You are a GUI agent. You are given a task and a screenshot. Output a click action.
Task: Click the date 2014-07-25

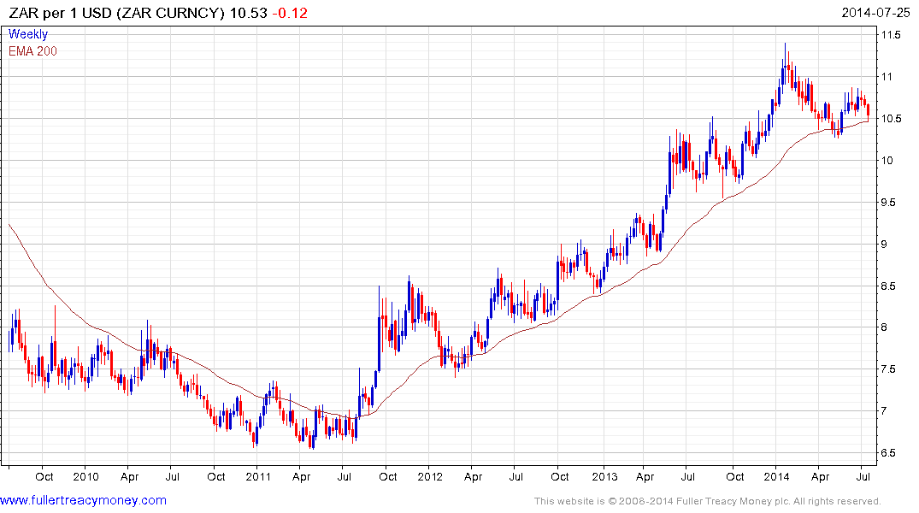(x=875, y=12)
